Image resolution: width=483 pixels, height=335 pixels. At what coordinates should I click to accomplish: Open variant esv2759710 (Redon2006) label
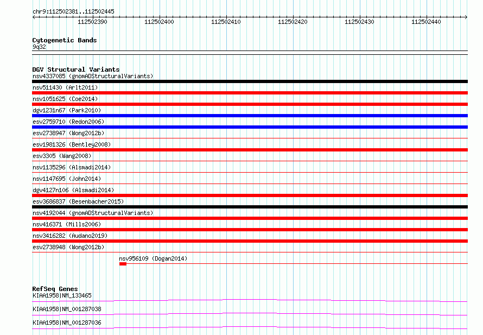(x=68, y=122)
